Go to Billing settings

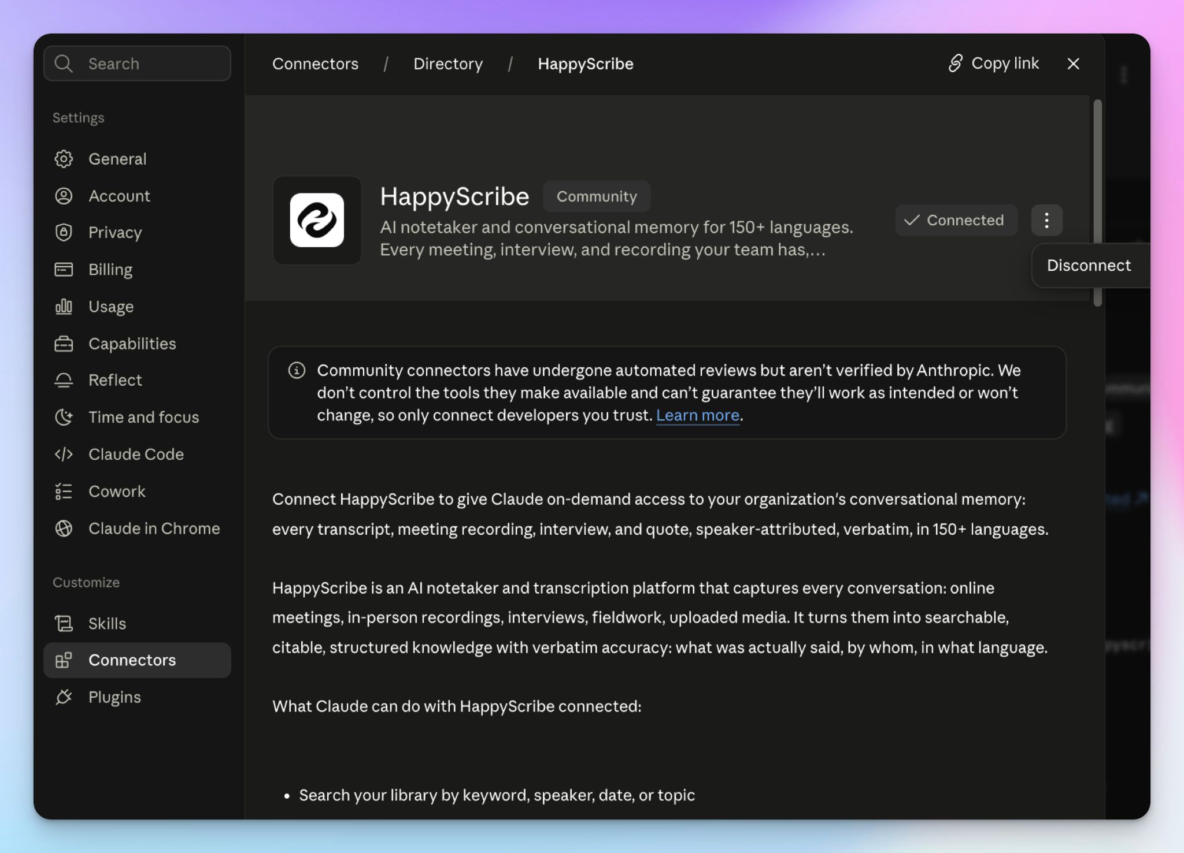pyautogui.click(x=137, y=269)
